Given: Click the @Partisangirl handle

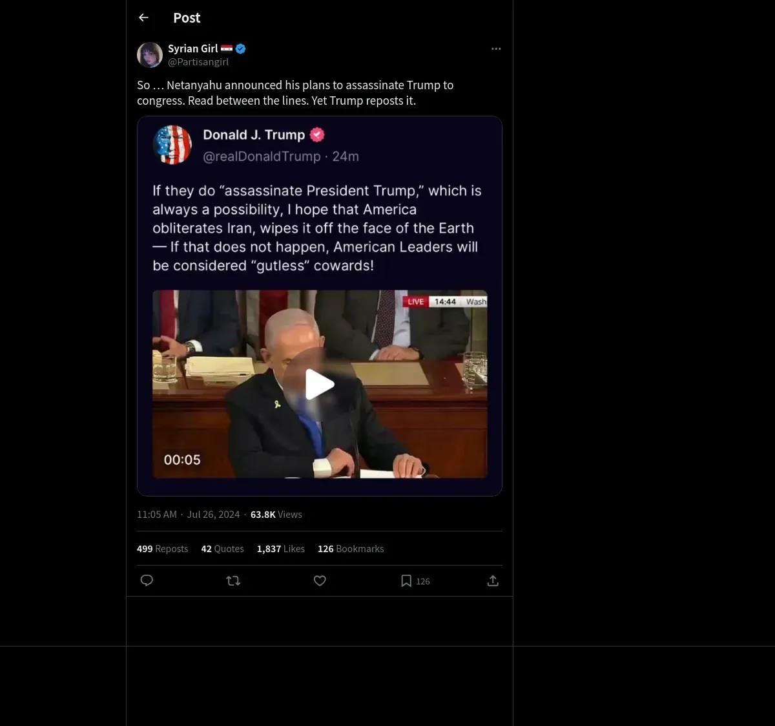Looking at the screenshot, I should (198, 62).
